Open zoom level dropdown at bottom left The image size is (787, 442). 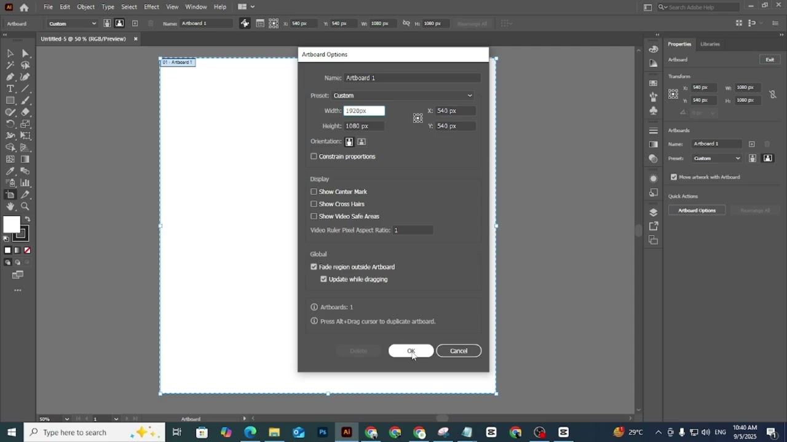tap(66, 419)
